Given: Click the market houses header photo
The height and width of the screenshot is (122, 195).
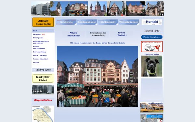Looking at the screenshot, I should [x=78, y=9].
